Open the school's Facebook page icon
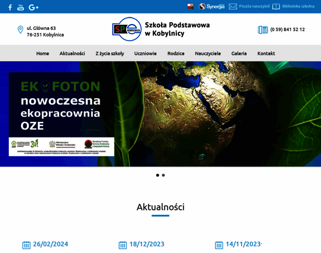This screenshot has width=321, height=253. (10, 7)
